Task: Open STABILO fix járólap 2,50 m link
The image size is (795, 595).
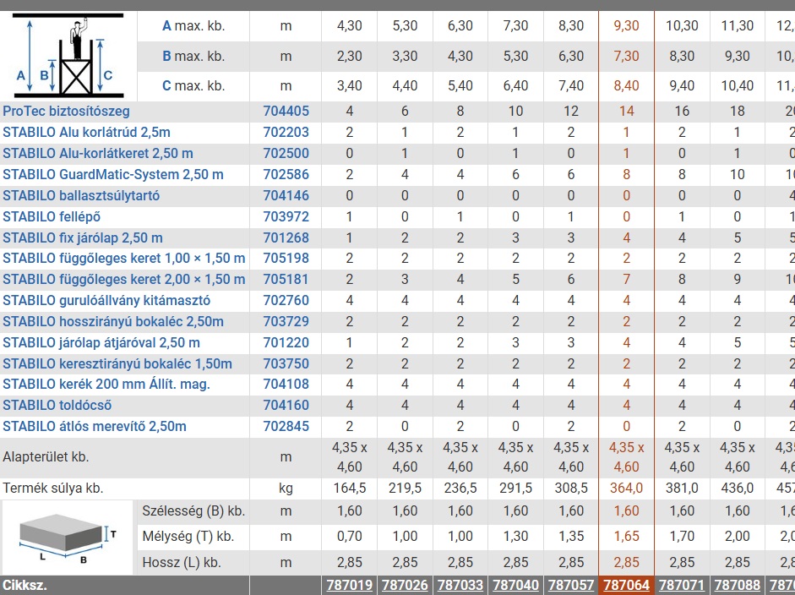Action: [x=83, y=237]
